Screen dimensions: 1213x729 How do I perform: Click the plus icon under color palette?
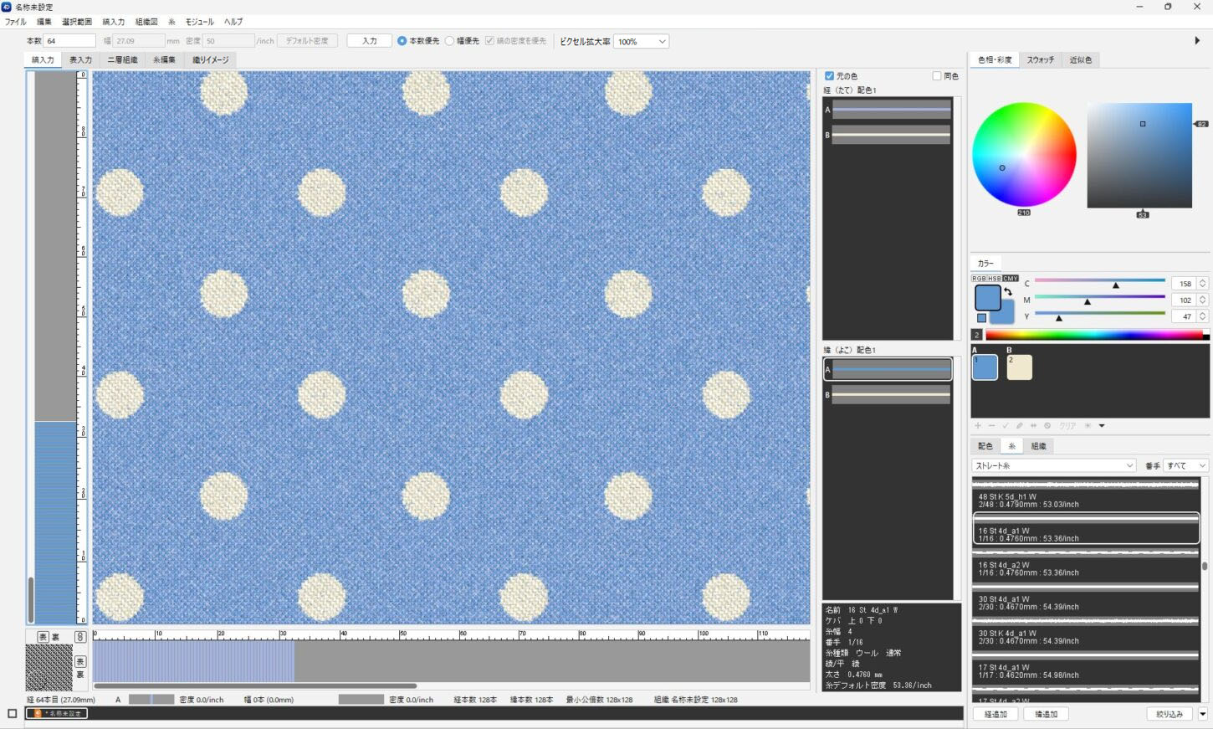(x=978, y=426)
